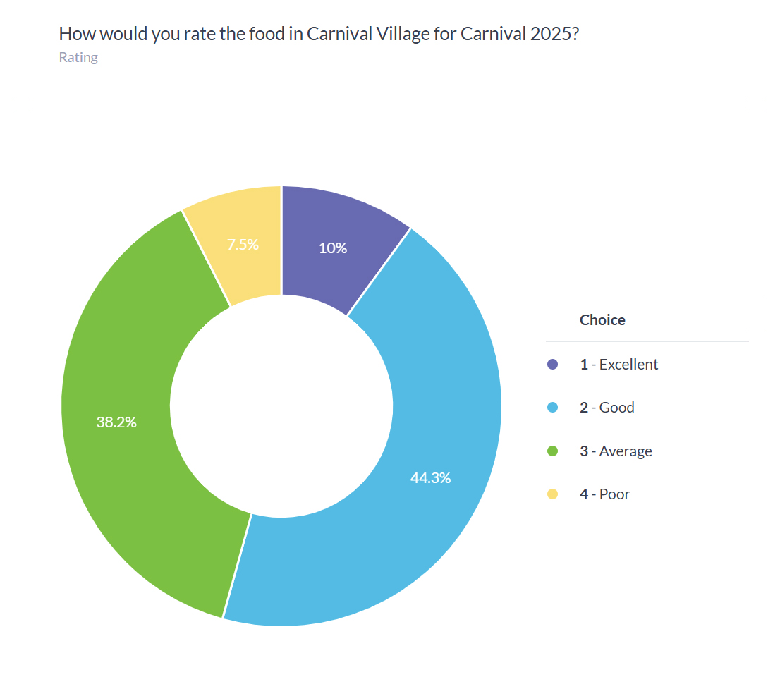Click the 7.5% percentage label

point(243,245)
